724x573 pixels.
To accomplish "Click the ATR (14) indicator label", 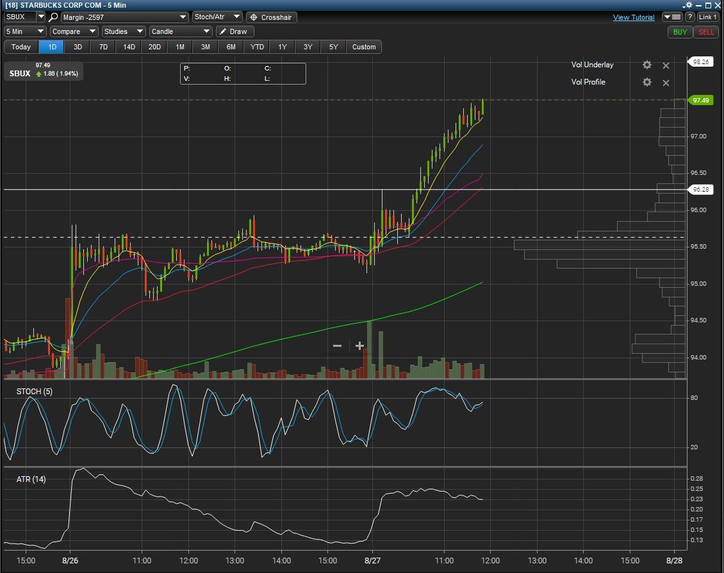I will 31,479.
